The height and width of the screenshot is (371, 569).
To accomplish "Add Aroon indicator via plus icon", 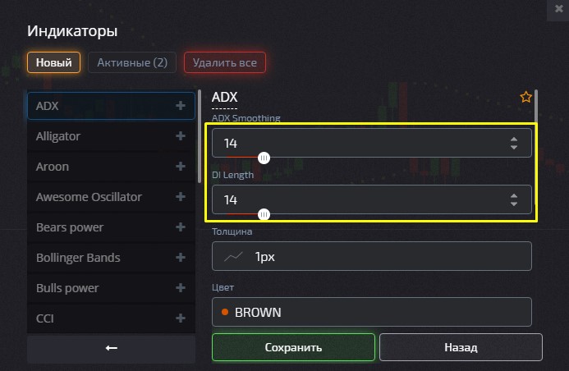I will [181, 167].
